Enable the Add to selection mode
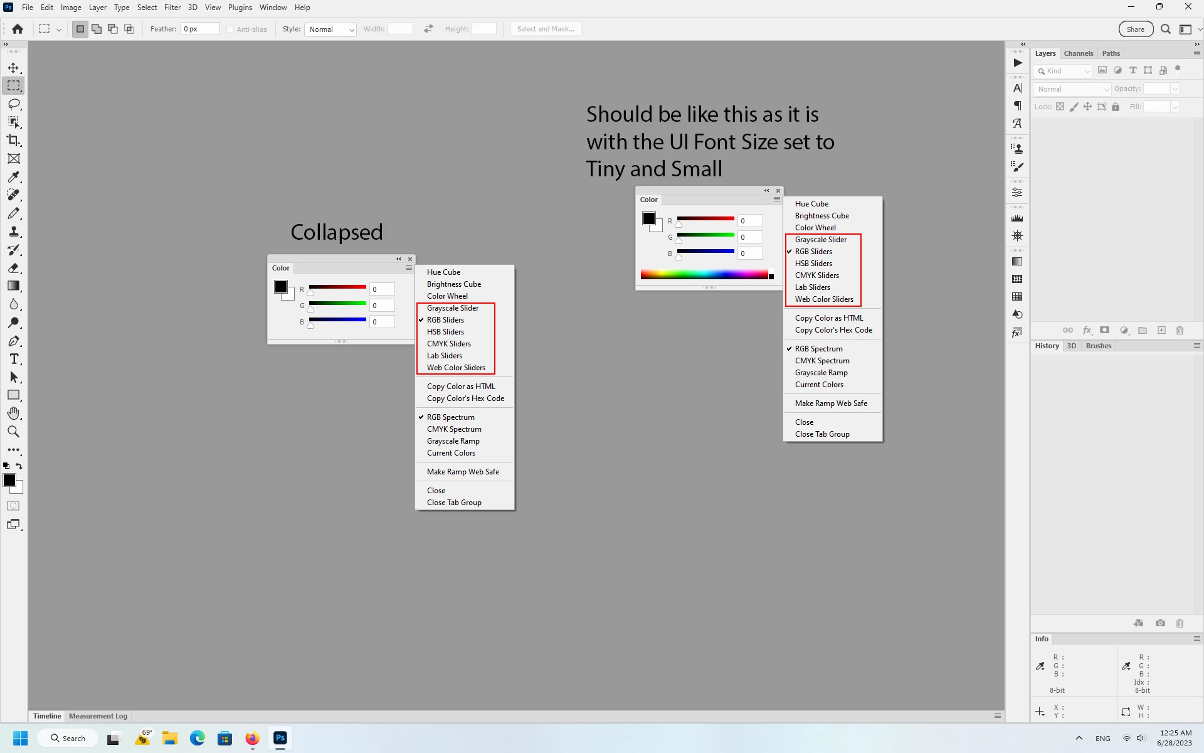 coord(97,29)
